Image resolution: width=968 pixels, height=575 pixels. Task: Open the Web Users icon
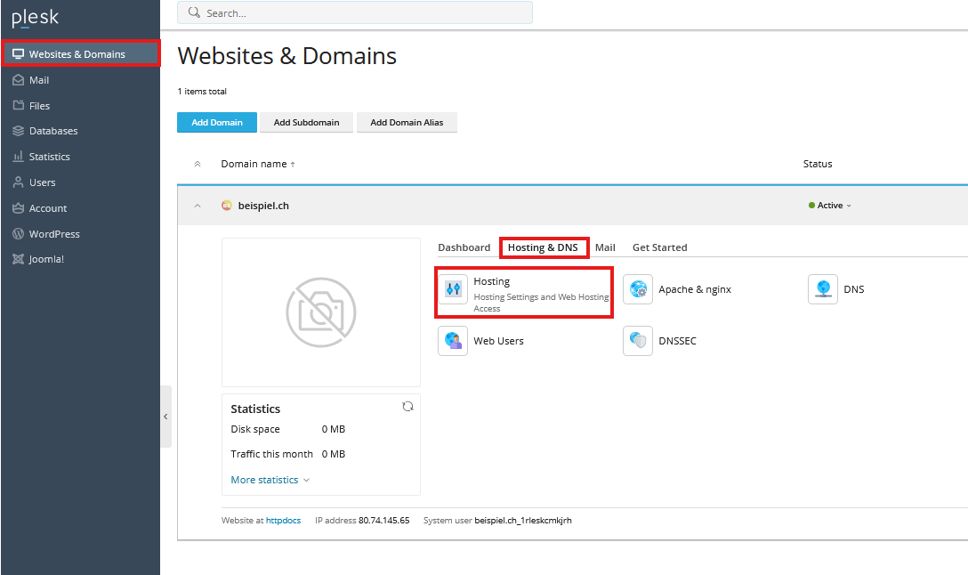coord(454,341)
